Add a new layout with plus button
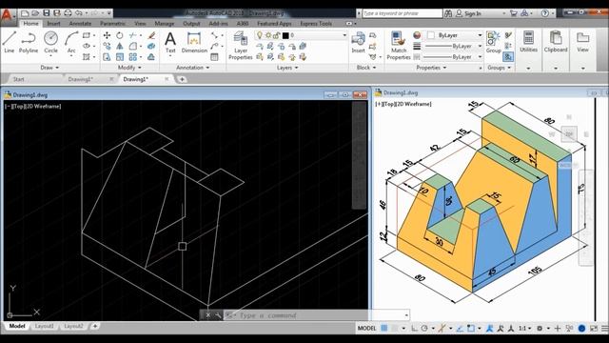Screen dimensions: 609x343 pyautogui.click(x=95, y=326)
